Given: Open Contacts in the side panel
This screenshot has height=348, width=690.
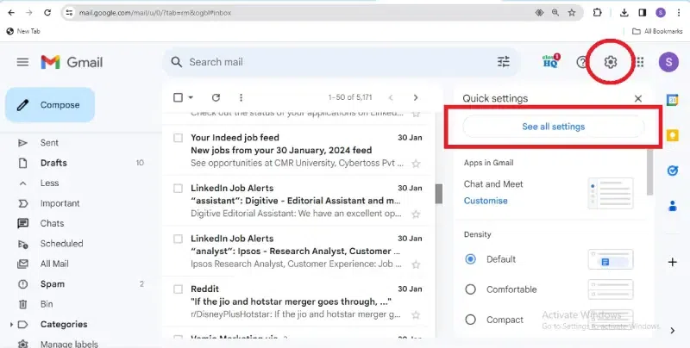Looking at the screenshot, I should click(673, 206).
